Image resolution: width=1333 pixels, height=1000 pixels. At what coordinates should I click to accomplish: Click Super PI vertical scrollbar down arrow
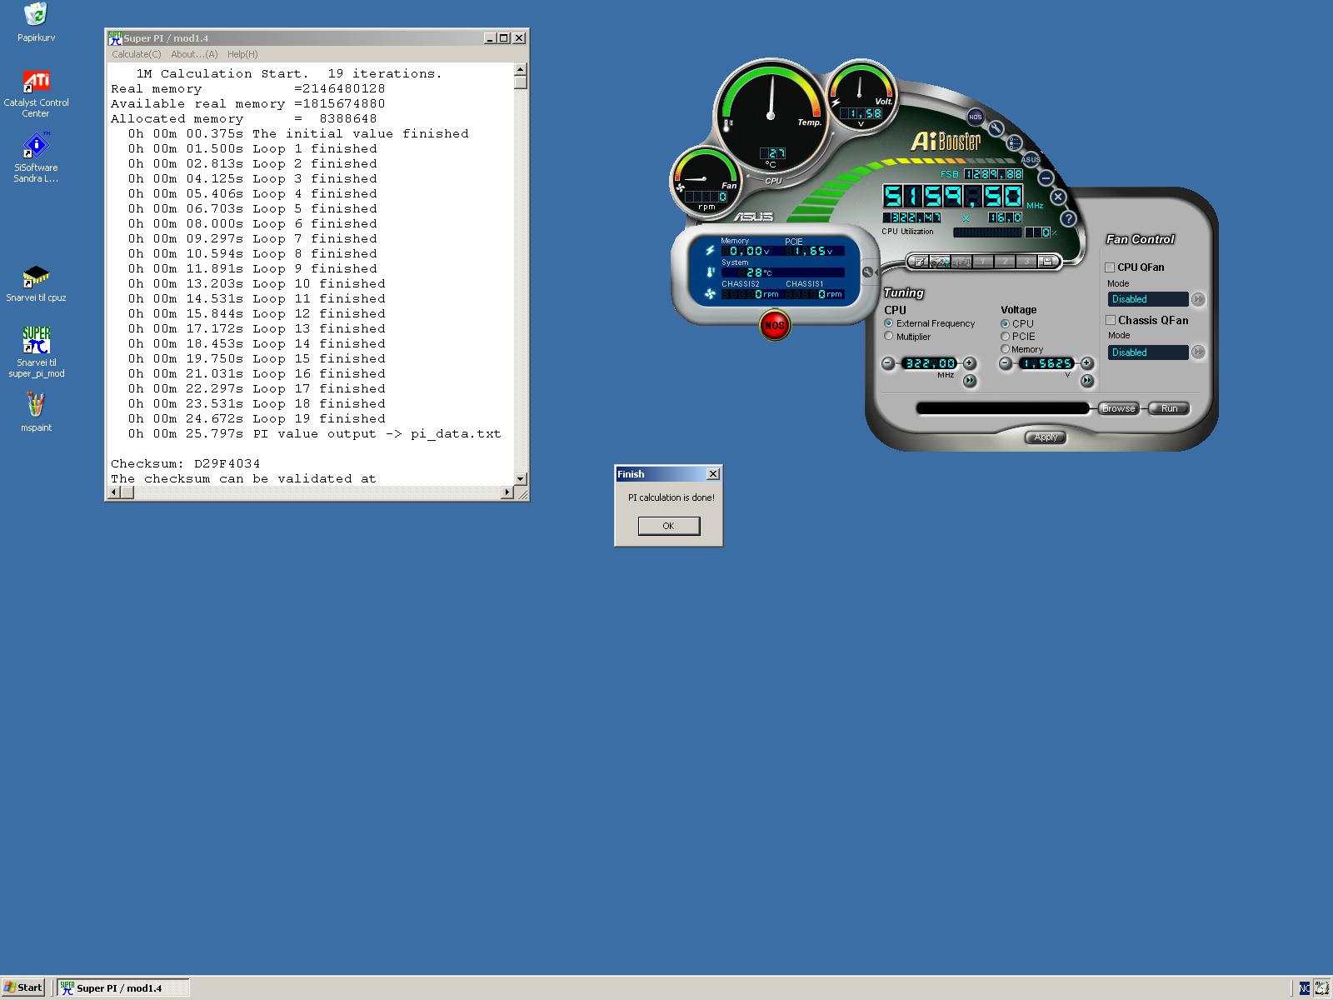521,479
